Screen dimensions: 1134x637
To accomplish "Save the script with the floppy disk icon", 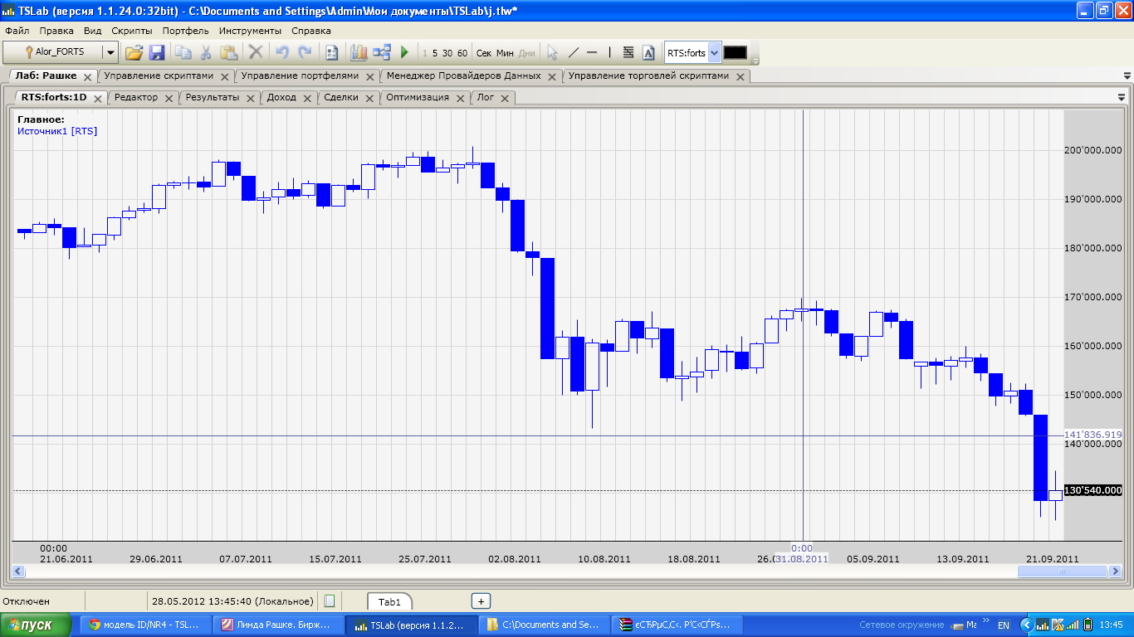I will coord(157,52).
